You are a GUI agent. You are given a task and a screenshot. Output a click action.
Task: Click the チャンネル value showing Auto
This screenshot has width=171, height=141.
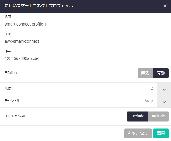[149, 101]
